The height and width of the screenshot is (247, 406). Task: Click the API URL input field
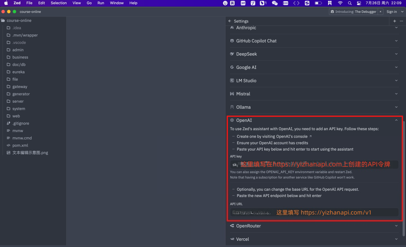pyautogui.click(x=314, y=213)
